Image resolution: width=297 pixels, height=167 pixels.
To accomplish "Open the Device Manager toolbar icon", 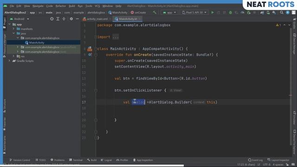I will tap(268, 13).
